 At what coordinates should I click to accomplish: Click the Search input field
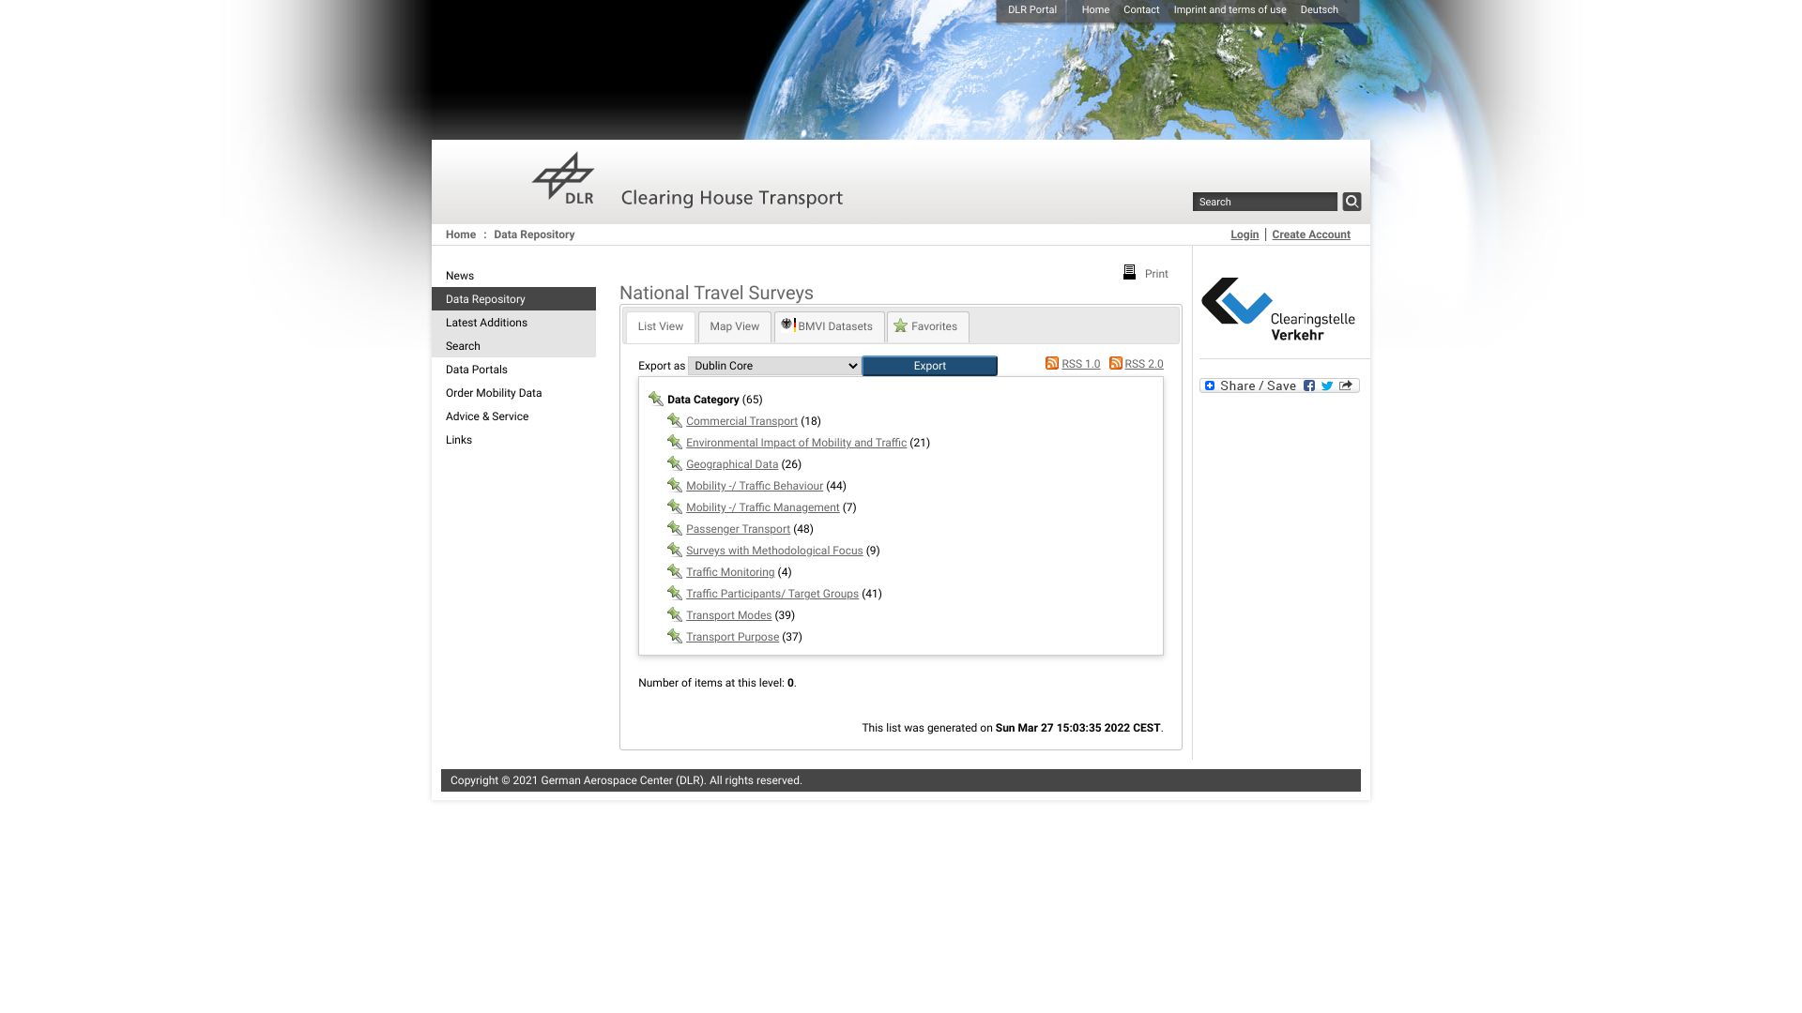coord(1263,202)
